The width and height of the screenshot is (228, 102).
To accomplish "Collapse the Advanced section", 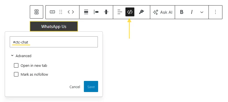I will tap(21, 56).
